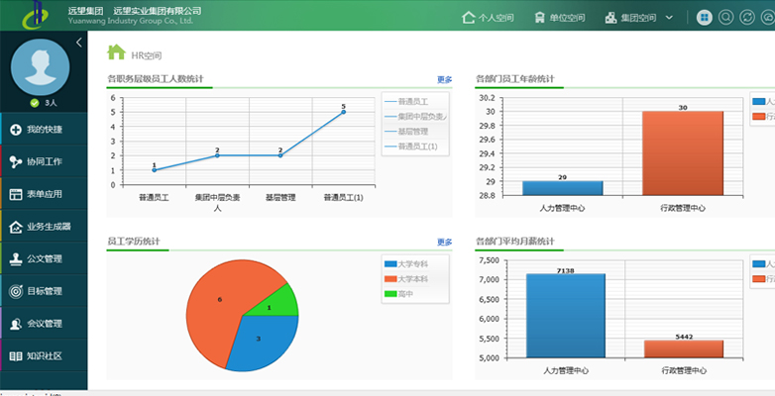Collapse the left sidebar with chevron
This screenshot has height=396, width=775.
(79, 43)
